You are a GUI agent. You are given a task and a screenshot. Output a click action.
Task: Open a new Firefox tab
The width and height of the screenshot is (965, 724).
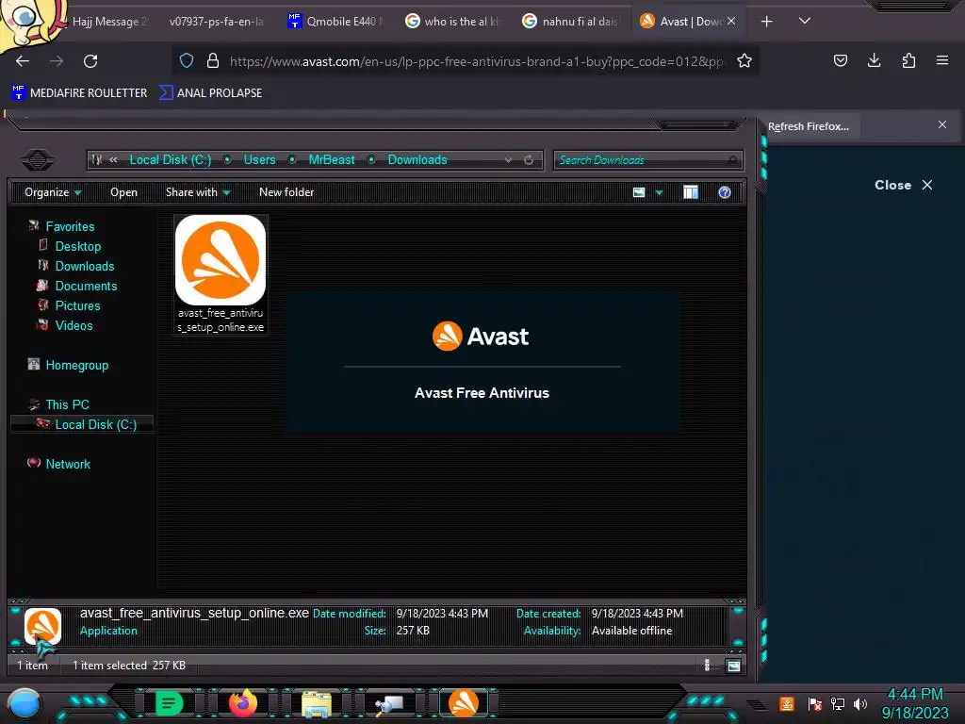click(766, 22)
